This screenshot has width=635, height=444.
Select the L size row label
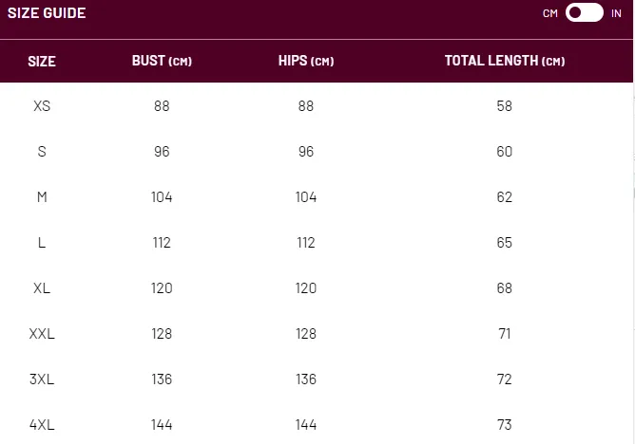[x=42, y=243]
